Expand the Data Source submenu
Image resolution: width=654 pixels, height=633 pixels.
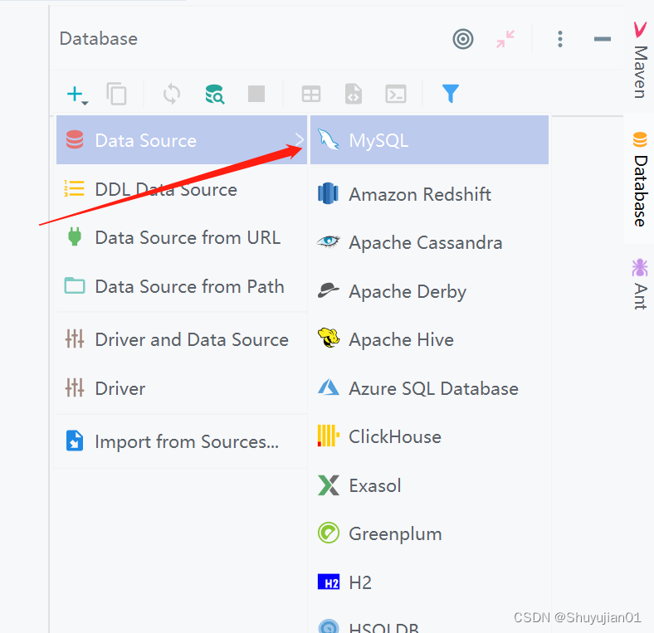[182, 140]
